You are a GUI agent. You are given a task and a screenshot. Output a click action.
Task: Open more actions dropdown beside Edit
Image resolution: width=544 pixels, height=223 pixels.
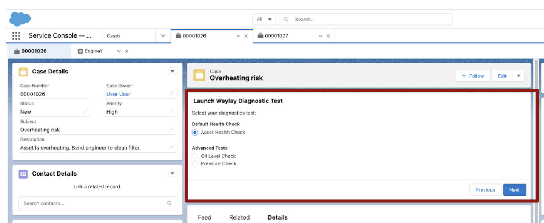pyautogui.click(x=519, y=76)
